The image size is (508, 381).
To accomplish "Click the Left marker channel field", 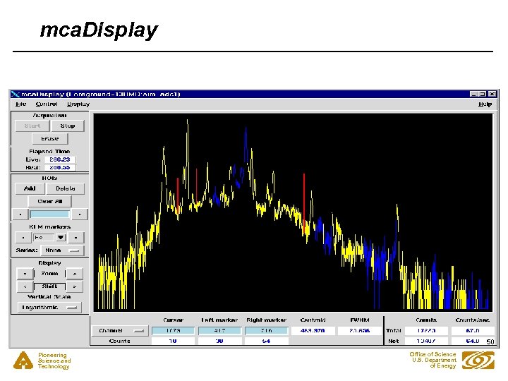I will [x=219, y=331].
